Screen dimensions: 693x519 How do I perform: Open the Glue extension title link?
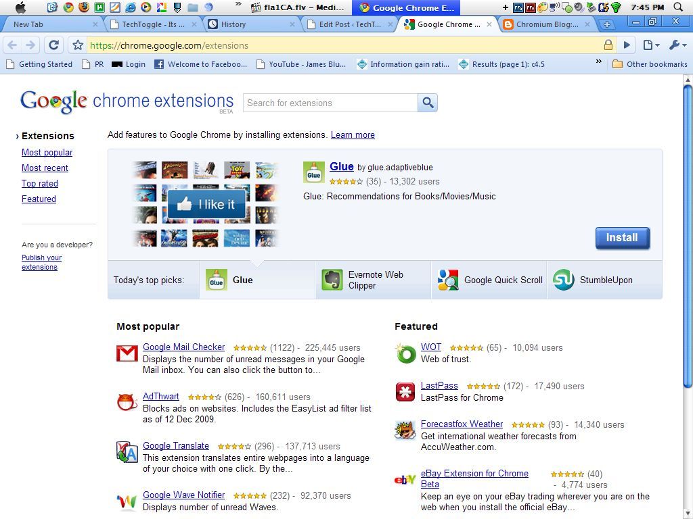pyautogui.click(x=342, y=166)
